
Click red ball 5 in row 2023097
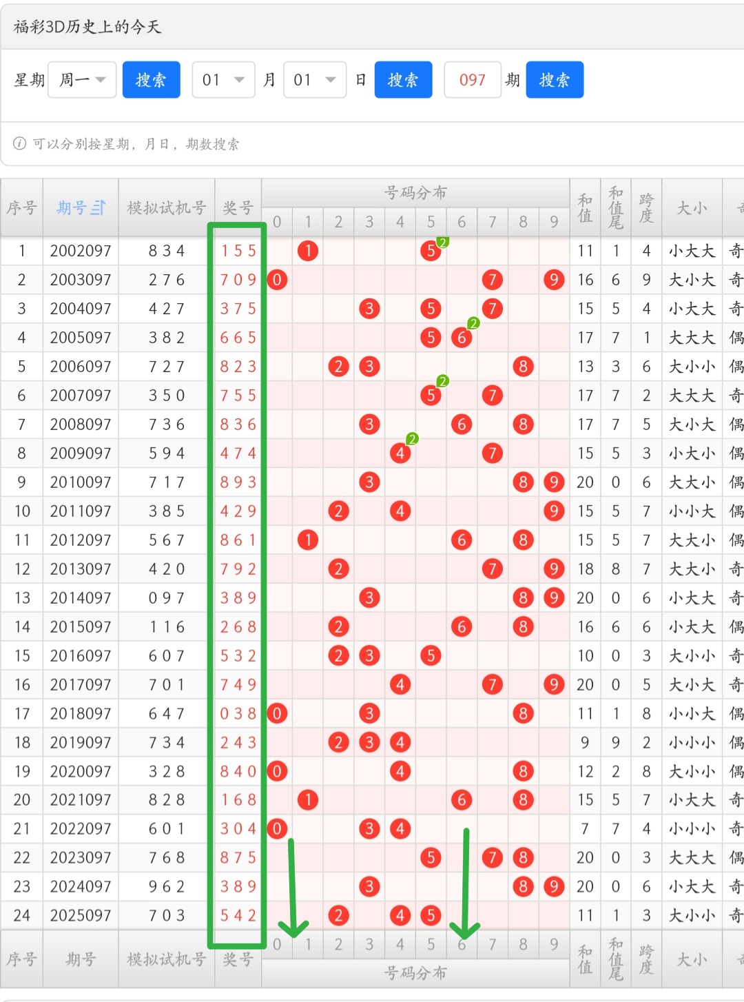(431, 858)
